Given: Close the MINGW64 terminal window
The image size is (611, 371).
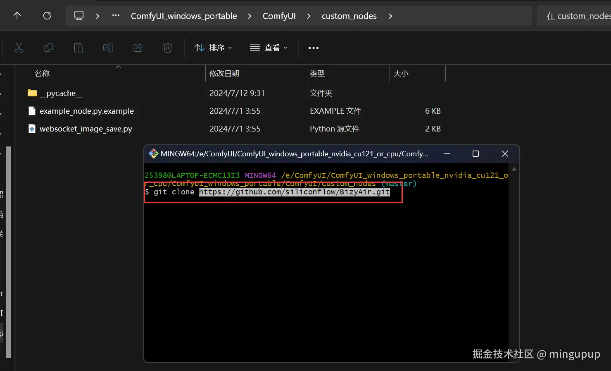Looking at the screenshot, I should coord(505,154).
